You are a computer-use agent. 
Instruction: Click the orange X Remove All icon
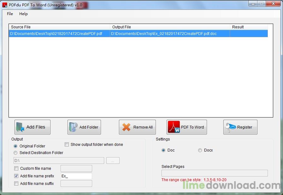[126, 127]
